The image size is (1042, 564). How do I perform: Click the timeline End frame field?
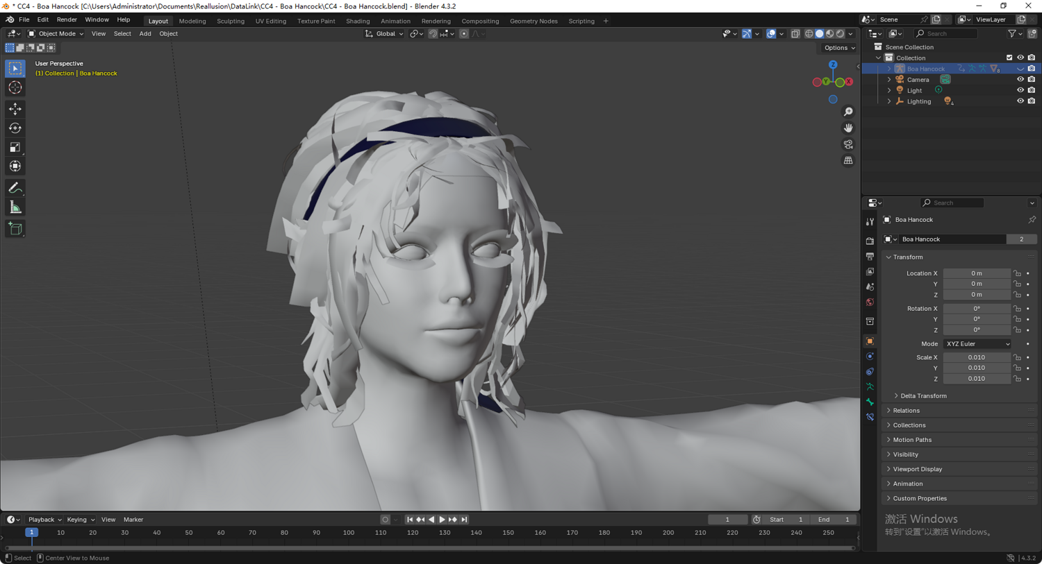pyautogui.click(x=834, y=520)
